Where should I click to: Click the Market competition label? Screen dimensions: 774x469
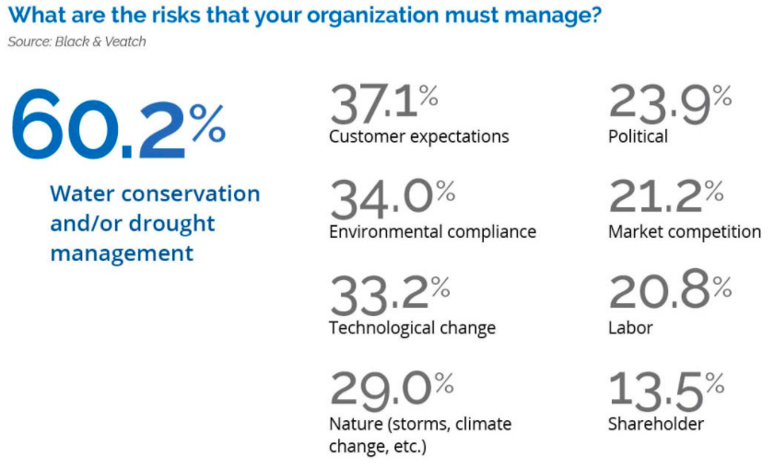click(685, 231)
